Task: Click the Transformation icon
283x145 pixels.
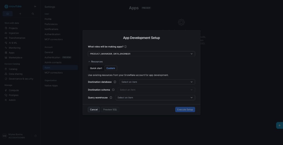Action: (6, 38)
